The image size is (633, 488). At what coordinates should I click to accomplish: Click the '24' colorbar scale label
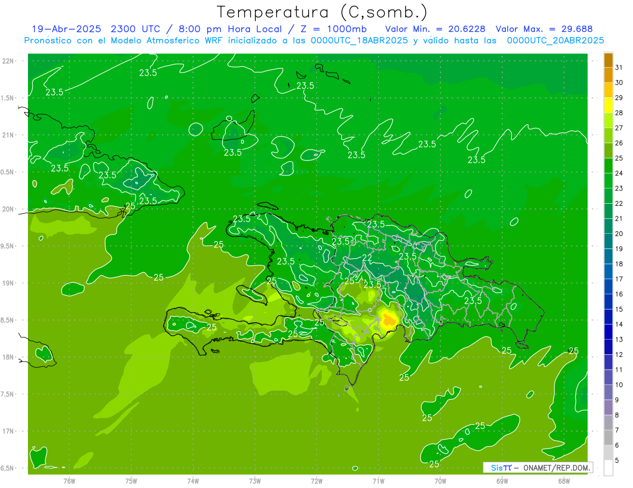619,173
